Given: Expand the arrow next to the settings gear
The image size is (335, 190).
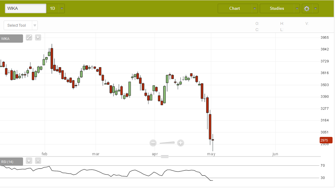Looking at the screenshot, I should coord(315,9).
